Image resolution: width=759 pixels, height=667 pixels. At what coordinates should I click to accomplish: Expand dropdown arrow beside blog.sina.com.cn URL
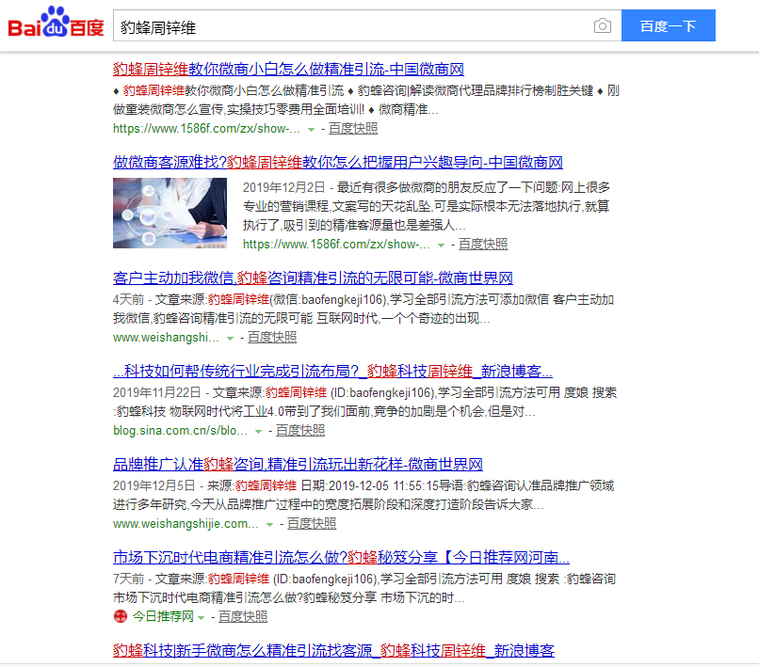258,432
